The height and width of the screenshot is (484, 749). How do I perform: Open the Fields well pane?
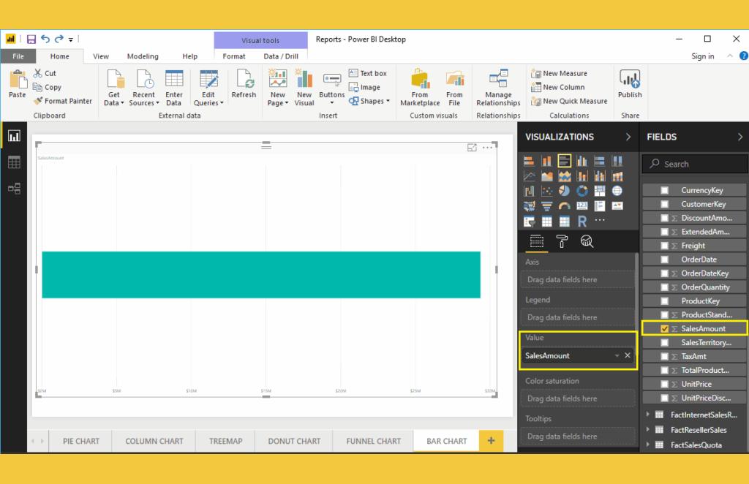pyautogui.click(x=536, y=241)
